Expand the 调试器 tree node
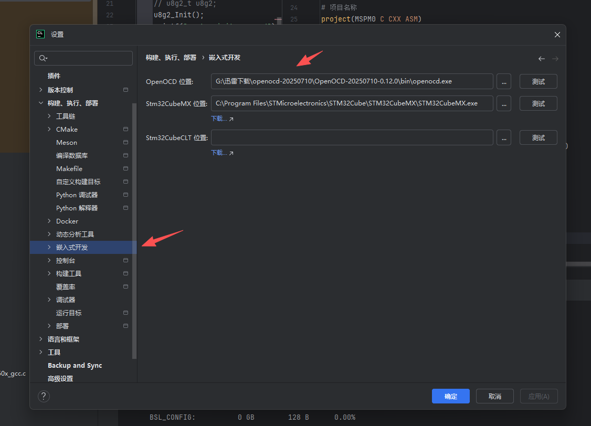Image resolution: width=591 pixels, height=426 pixels. point(49,300)
